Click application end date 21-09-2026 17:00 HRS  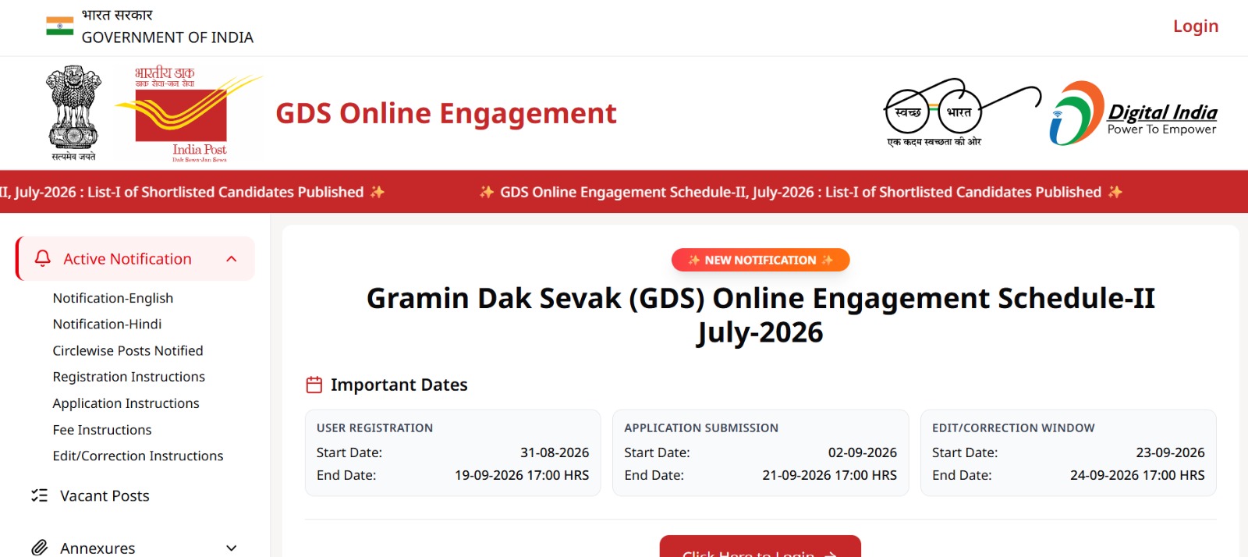click(830, 475)
